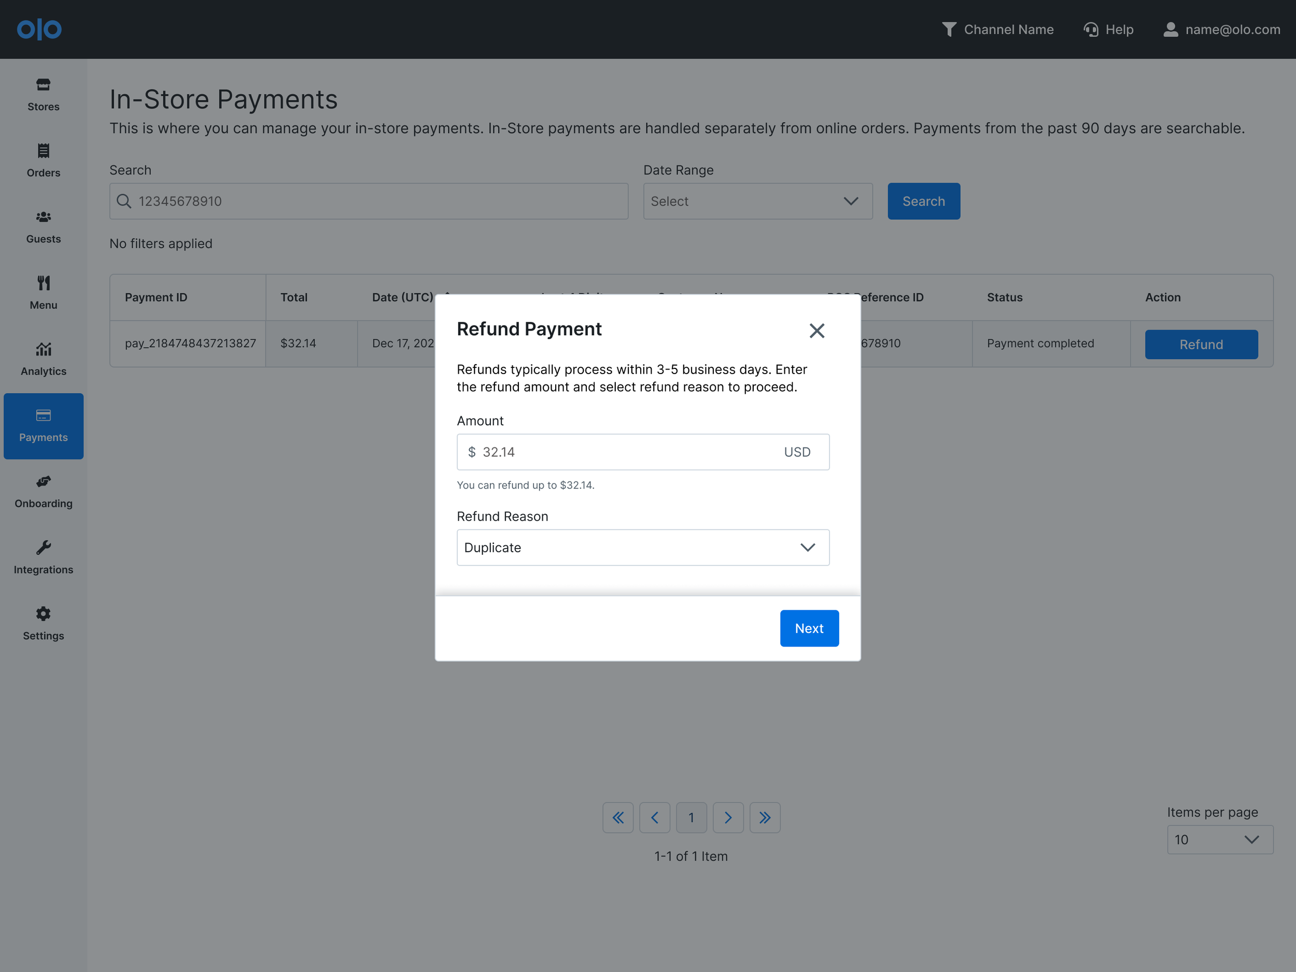
Task: Open Integrations wrench icon
Action: 44,548
